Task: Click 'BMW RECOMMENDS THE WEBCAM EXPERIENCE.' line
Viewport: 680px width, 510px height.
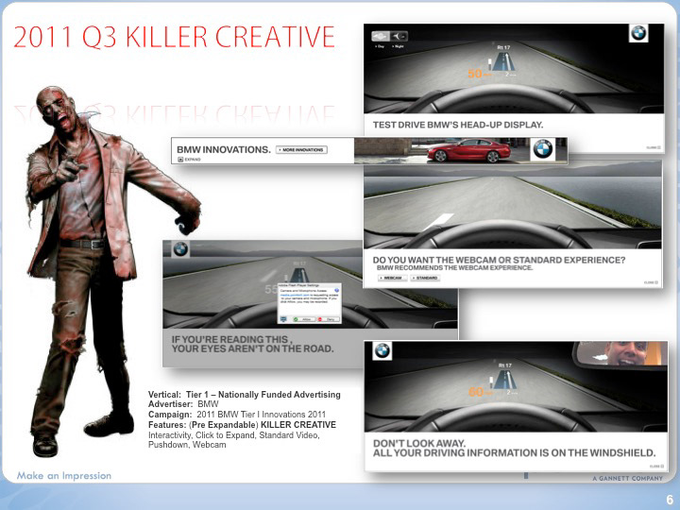Action: click(454, 268)
